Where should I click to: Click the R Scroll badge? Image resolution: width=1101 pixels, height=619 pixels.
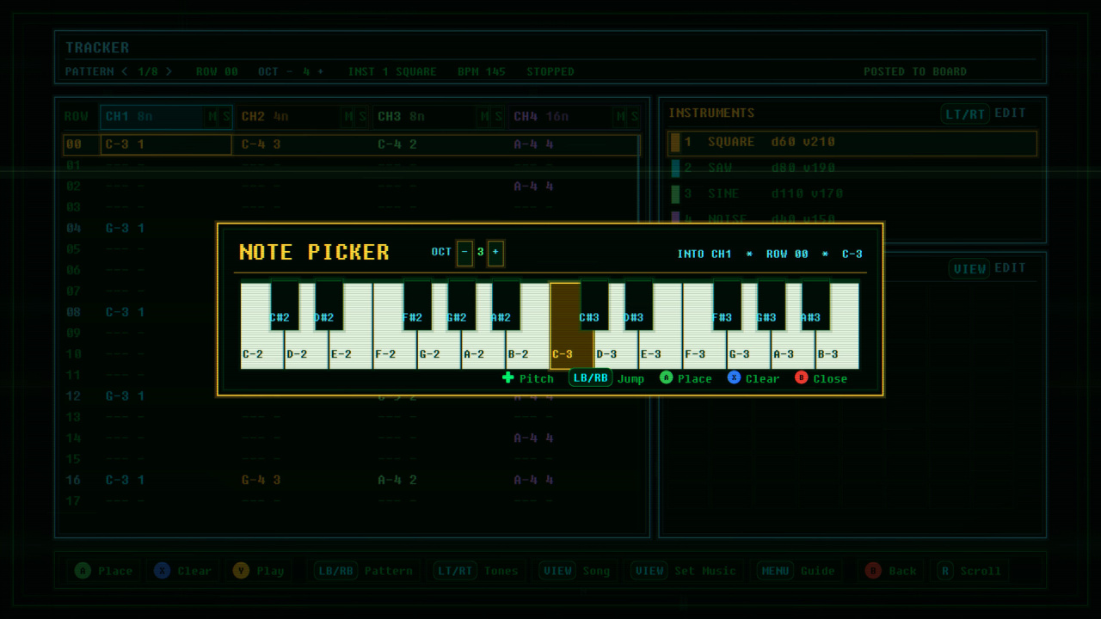coord(945,571)
